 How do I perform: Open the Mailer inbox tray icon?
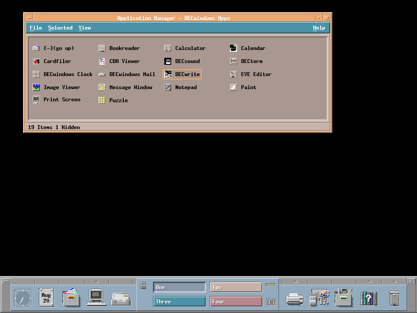(x=121, y=299)
